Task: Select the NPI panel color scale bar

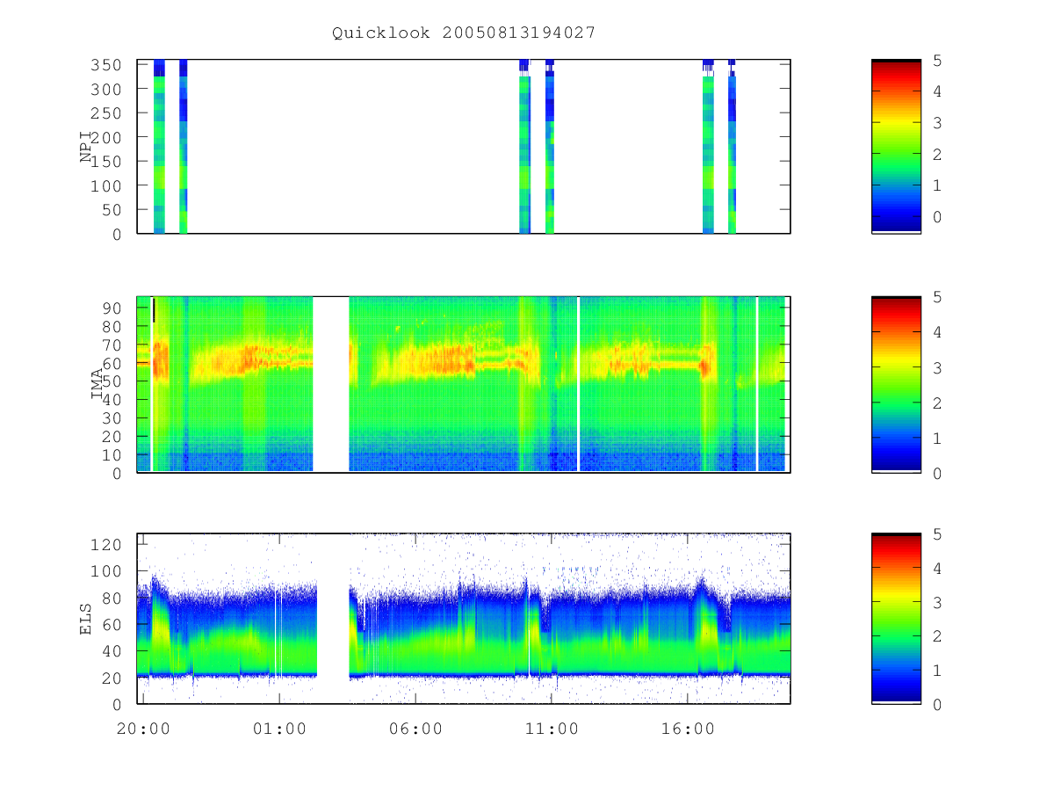Action: (x=896, y=146)
